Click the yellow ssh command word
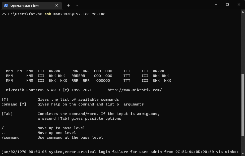The image size is (245, 156). pyautogui.click(x=48, y=14)
